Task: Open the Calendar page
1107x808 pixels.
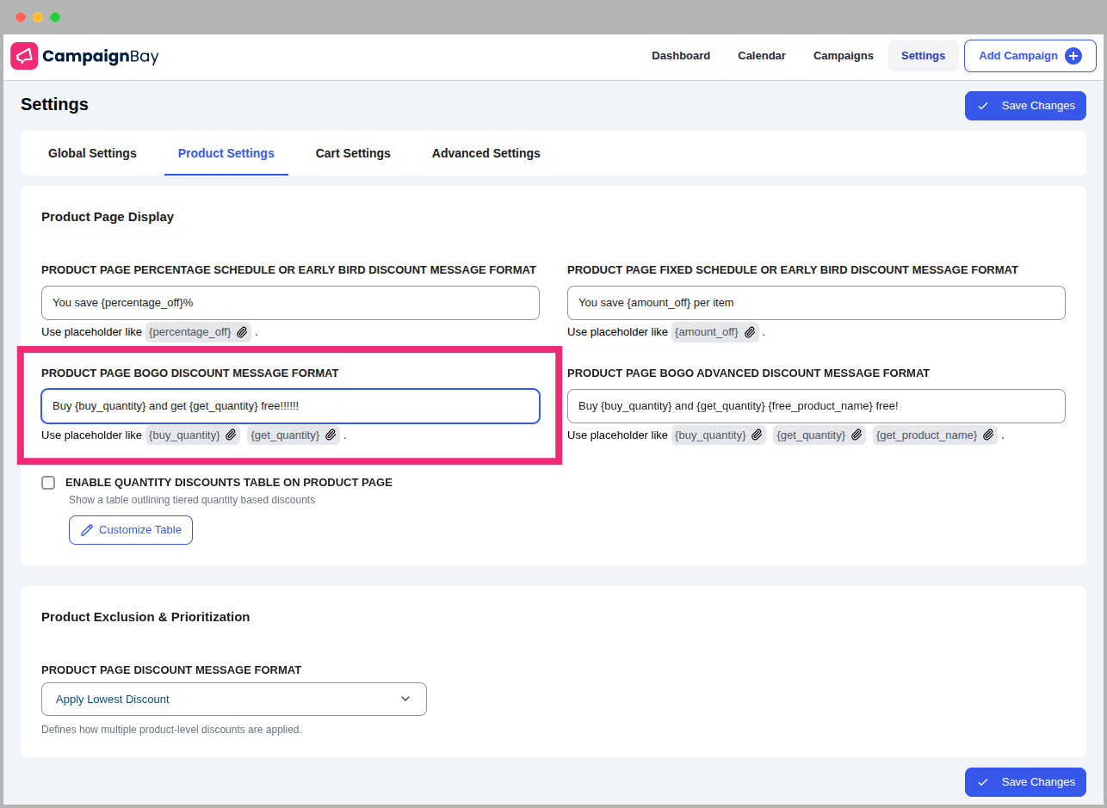Action: 761,56
